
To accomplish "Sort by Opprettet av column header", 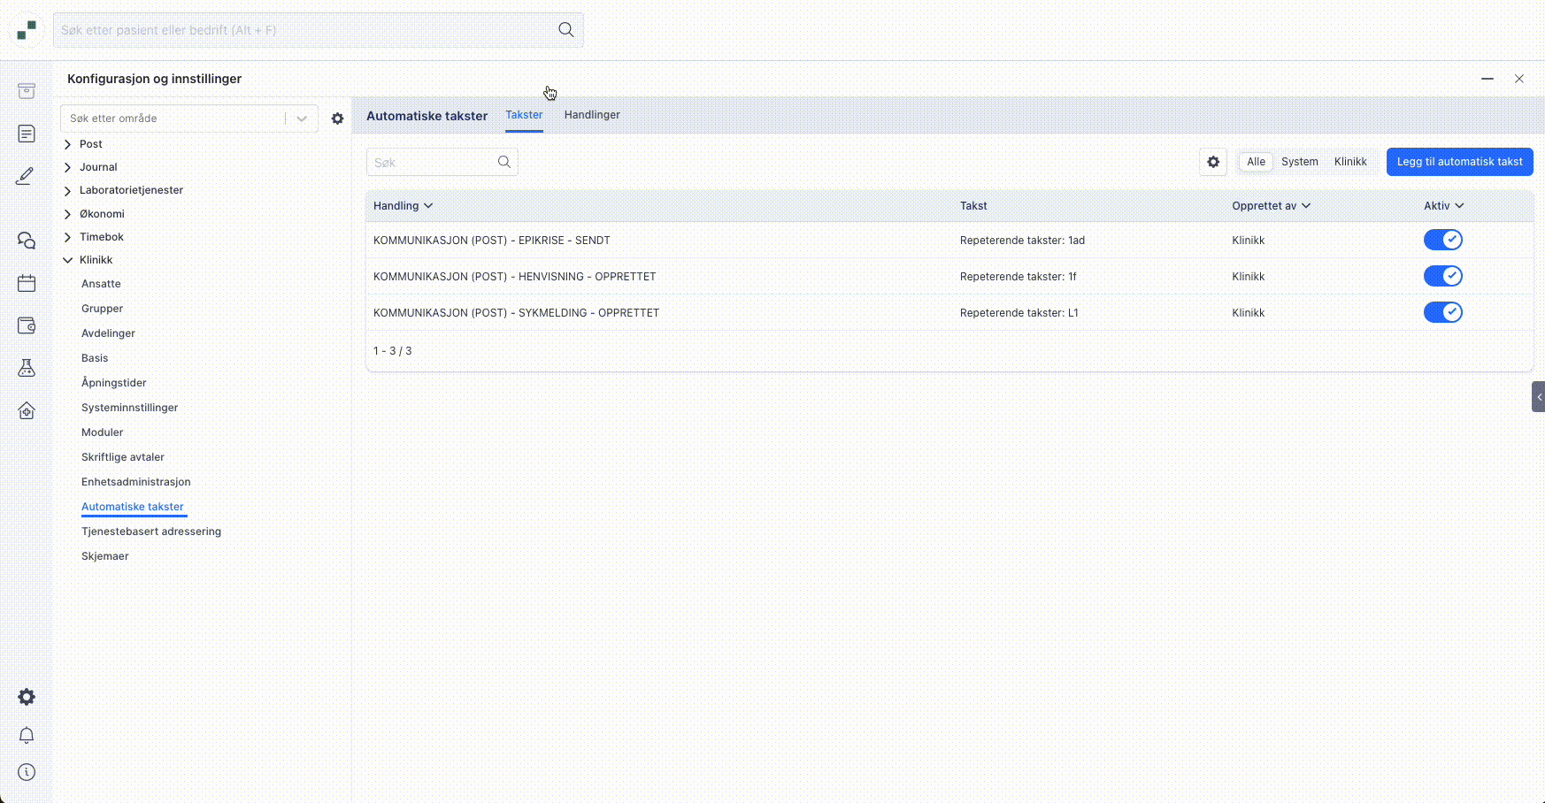I will 1271,206.
